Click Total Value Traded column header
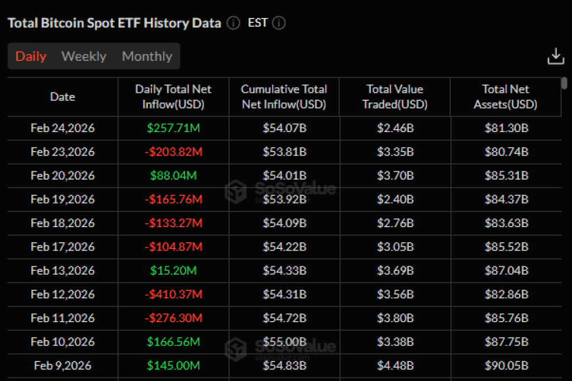572x381 pixels. click(395, 97)
